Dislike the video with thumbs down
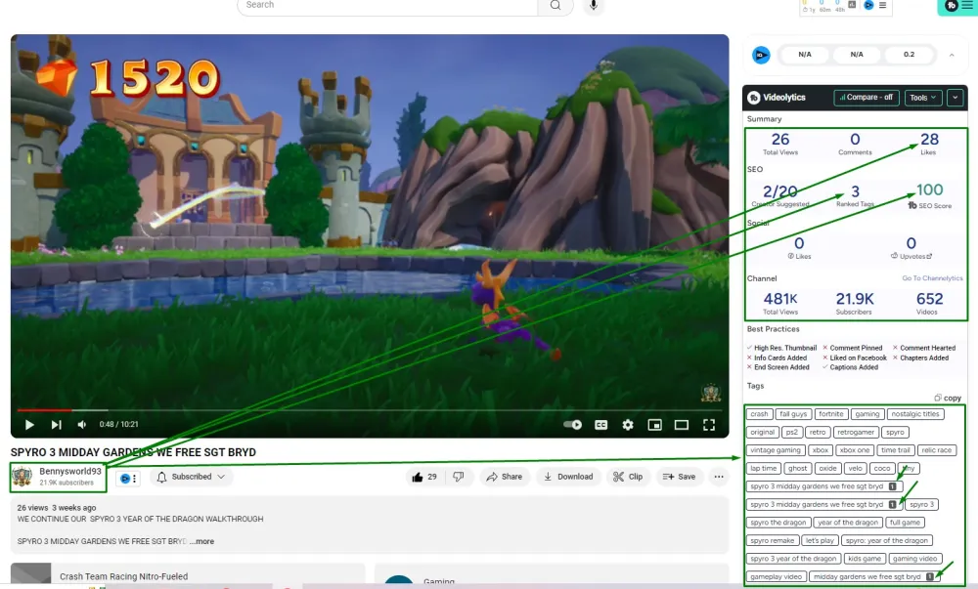This screenshot has width=978, height=589. click(459, 477)
